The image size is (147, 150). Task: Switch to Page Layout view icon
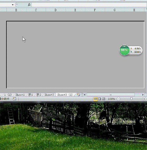click(x=99, y=99)
